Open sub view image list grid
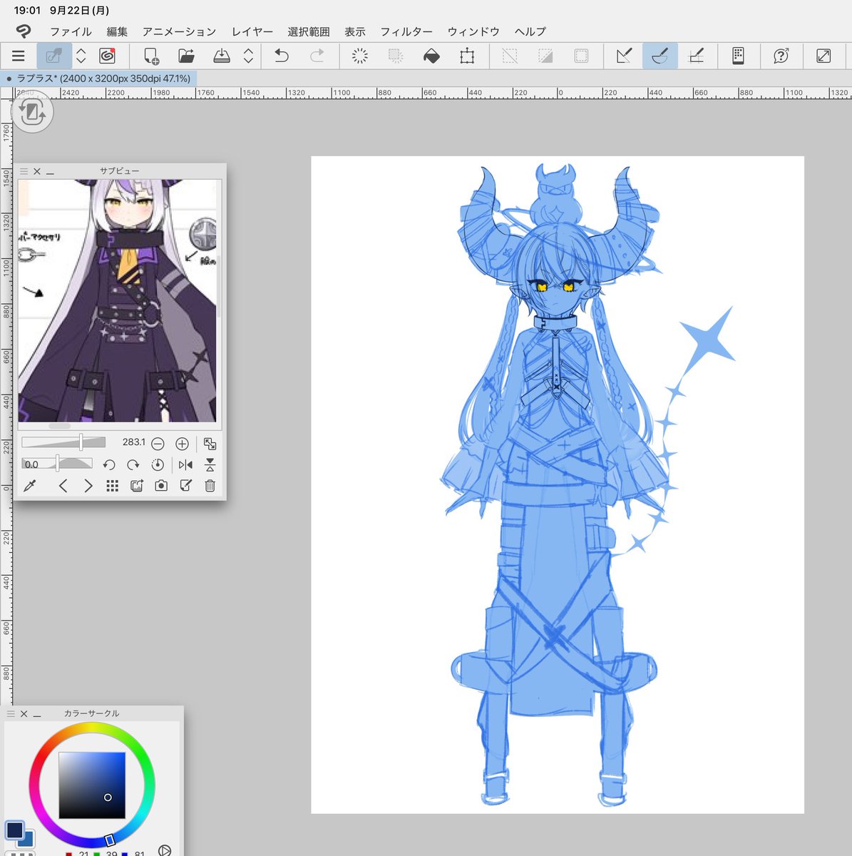Viewport: 852px width, 856px height. point(112,486)
